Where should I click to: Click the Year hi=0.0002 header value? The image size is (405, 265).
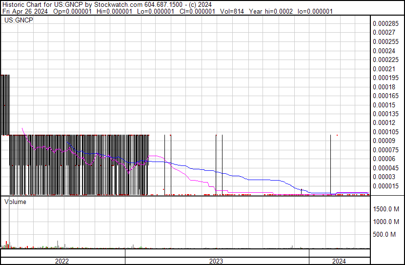[271, 11]
